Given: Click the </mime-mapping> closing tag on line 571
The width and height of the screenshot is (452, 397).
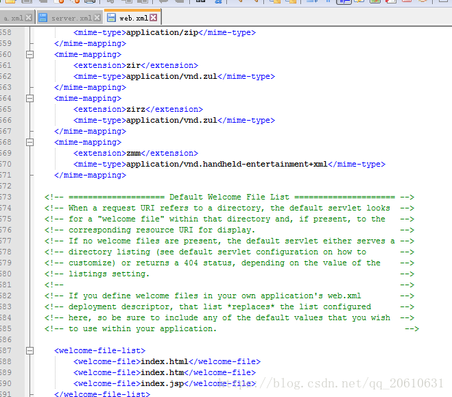Looking at the screenshot, I should coord(90,175).
